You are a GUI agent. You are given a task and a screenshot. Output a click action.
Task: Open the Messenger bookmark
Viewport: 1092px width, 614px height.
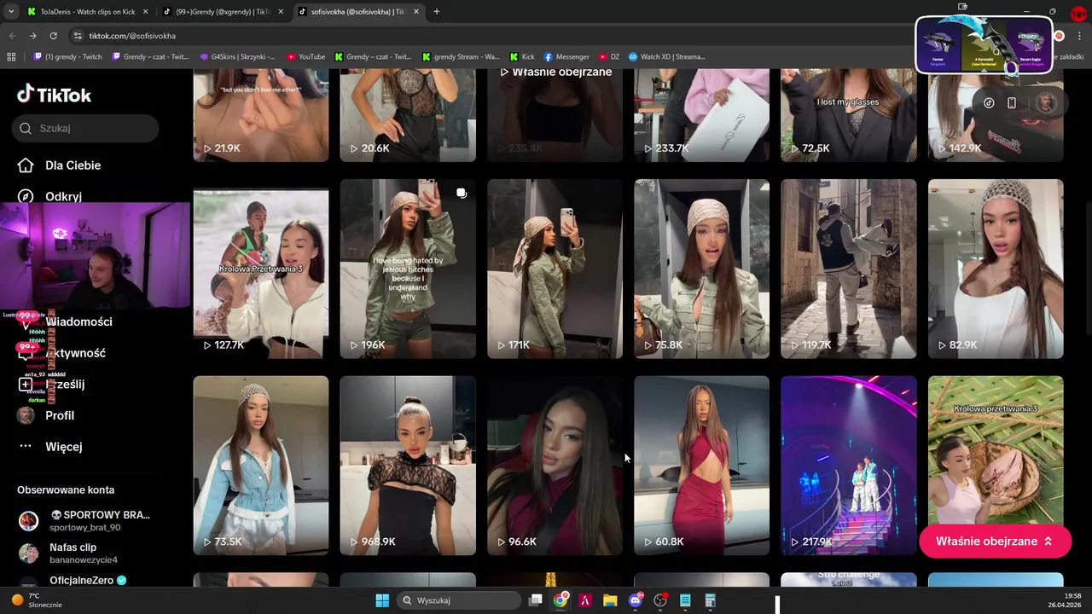566,57
